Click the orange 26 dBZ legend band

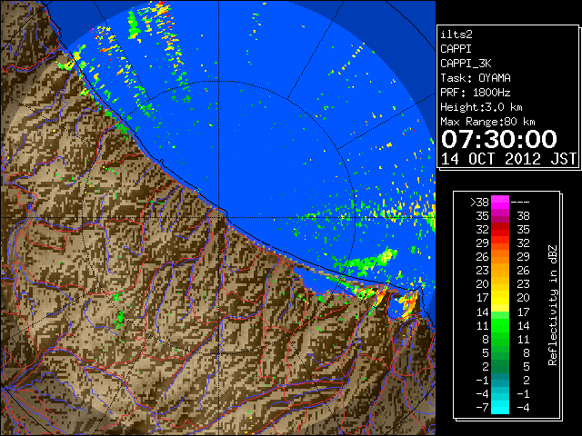(500, 256)
